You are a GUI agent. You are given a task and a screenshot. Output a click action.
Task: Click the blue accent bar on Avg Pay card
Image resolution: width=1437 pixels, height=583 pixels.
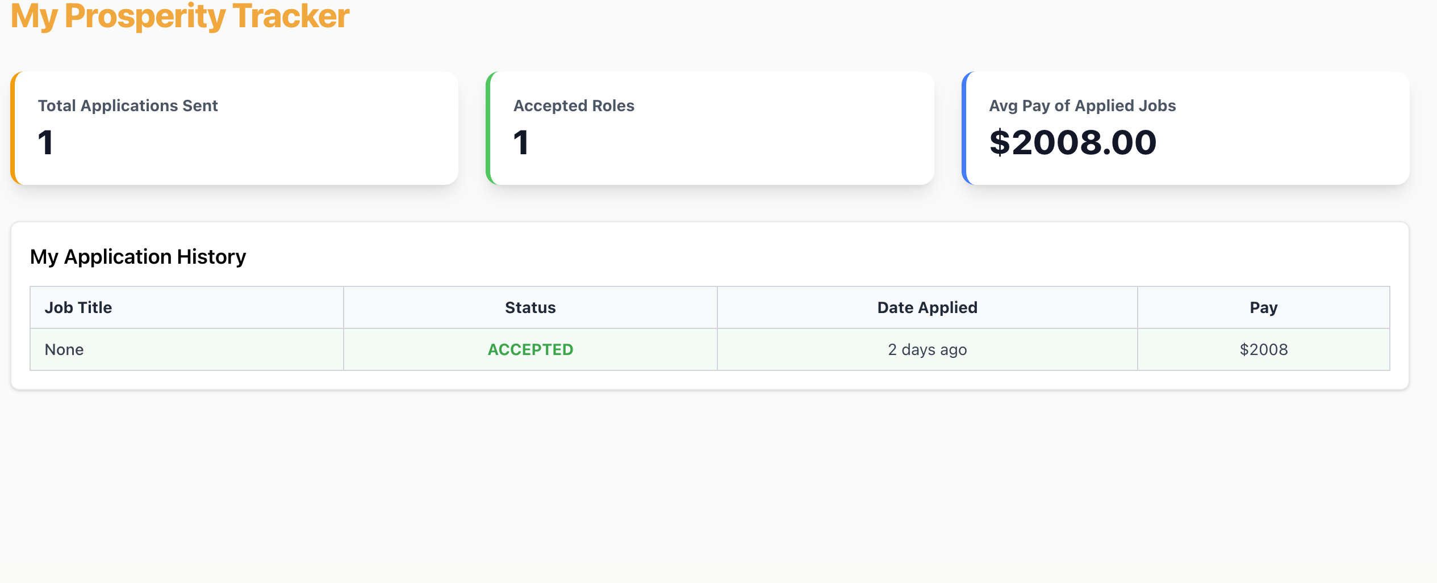tap(964, 128)
